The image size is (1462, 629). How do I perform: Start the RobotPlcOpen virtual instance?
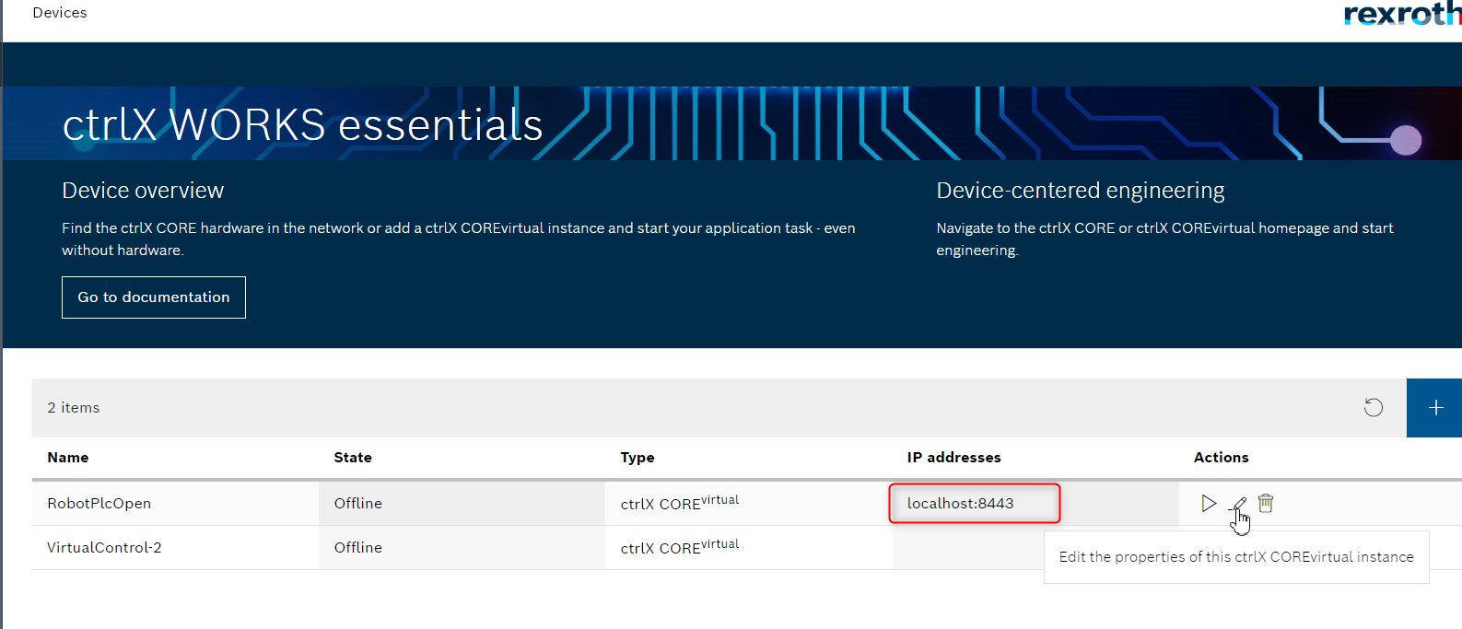click(x=1209, y=503)
